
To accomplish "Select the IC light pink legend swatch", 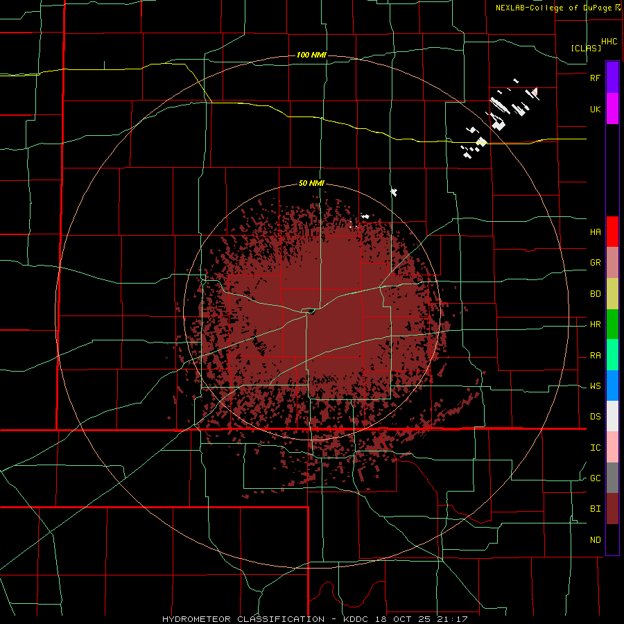I will 612,447.
